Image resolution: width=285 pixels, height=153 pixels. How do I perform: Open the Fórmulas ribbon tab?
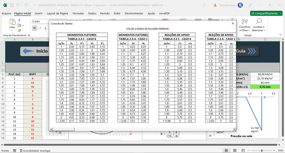[78, 14]
